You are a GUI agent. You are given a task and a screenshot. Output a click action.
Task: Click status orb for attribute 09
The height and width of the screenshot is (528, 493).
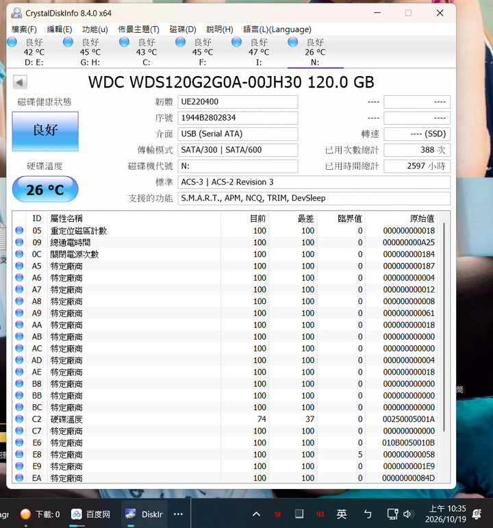click(x=20, y=242)
